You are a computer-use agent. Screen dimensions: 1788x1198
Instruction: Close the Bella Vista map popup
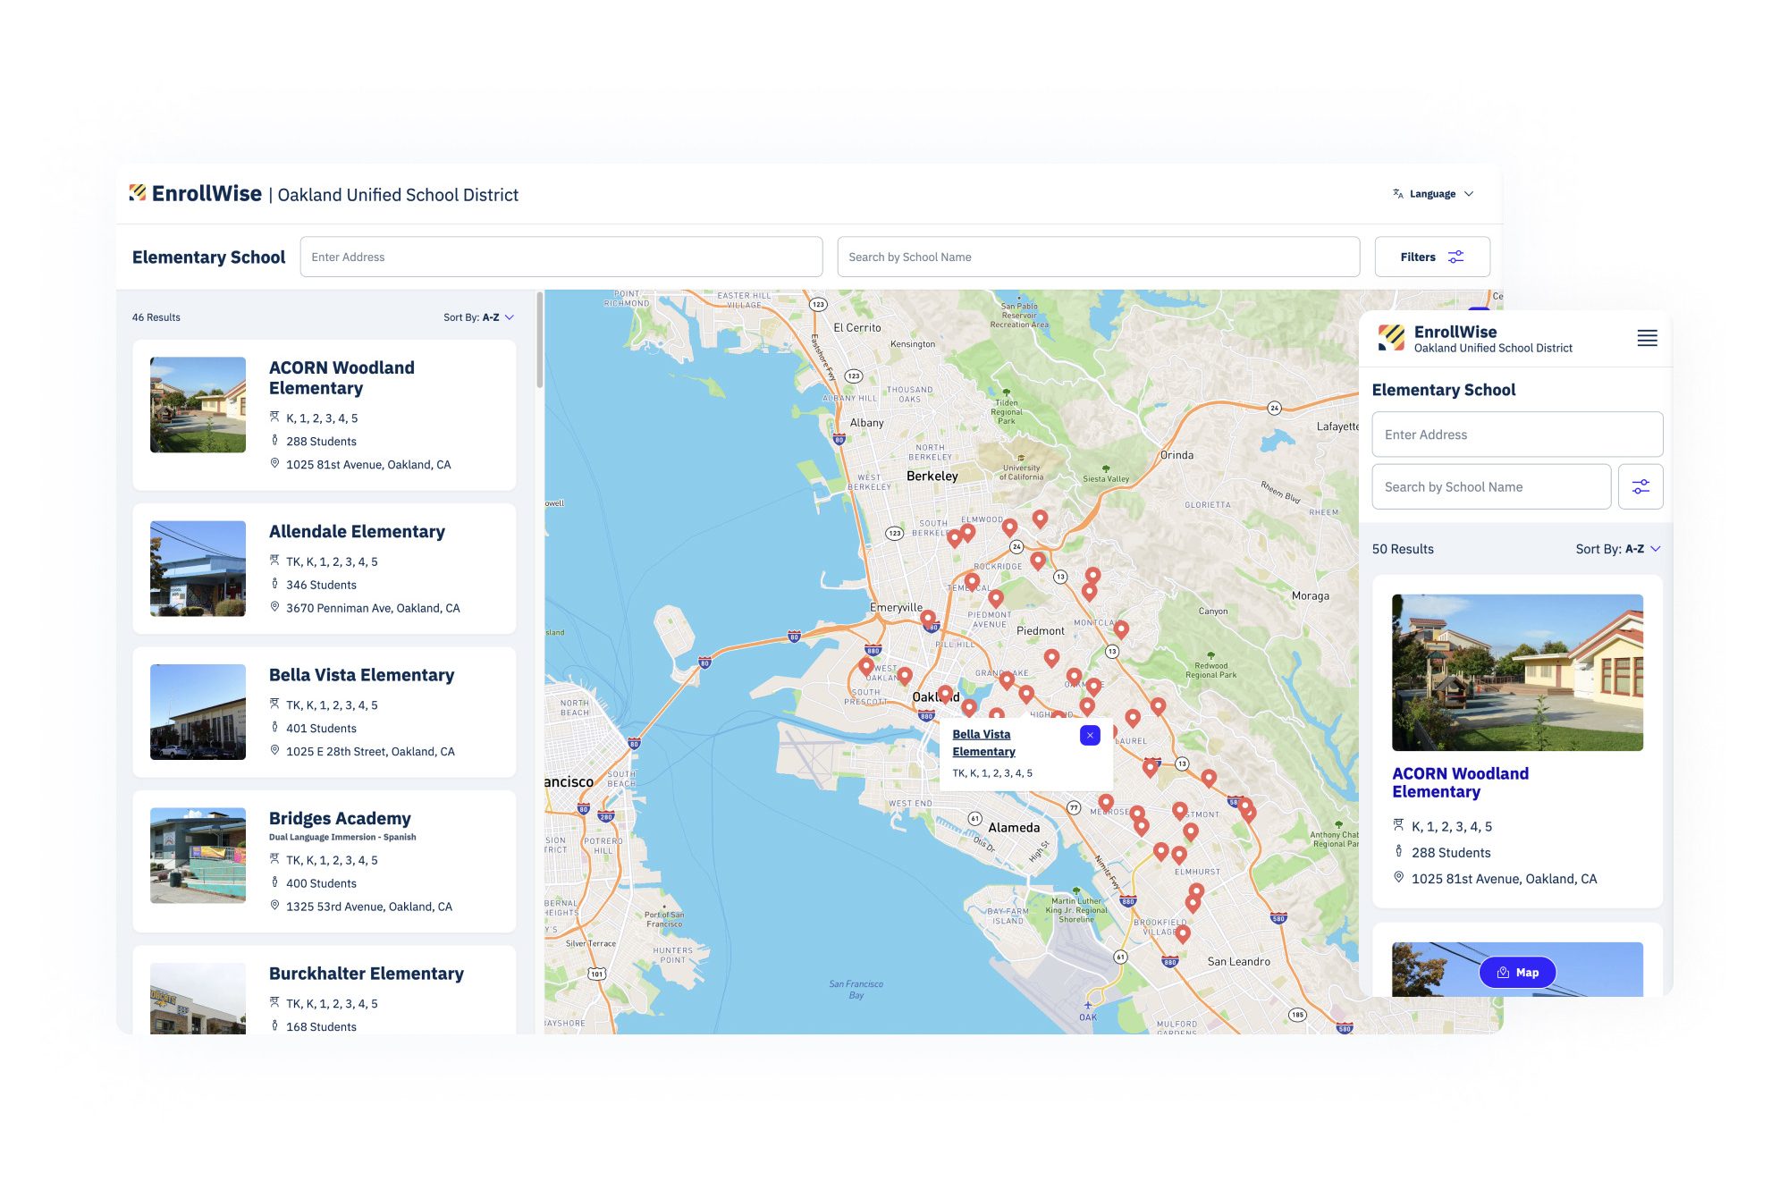coord(1090,735)
